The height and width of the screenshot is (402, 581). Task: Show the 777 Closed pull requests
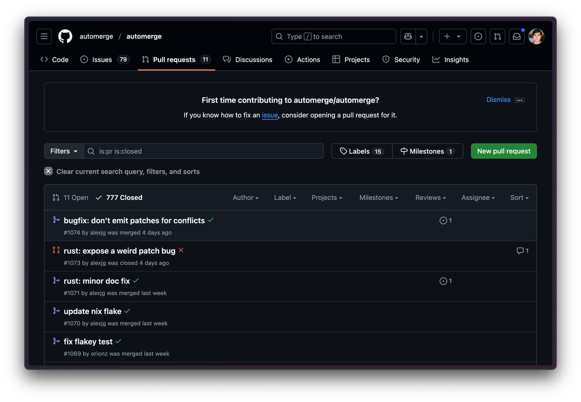(x=119, y=198)
